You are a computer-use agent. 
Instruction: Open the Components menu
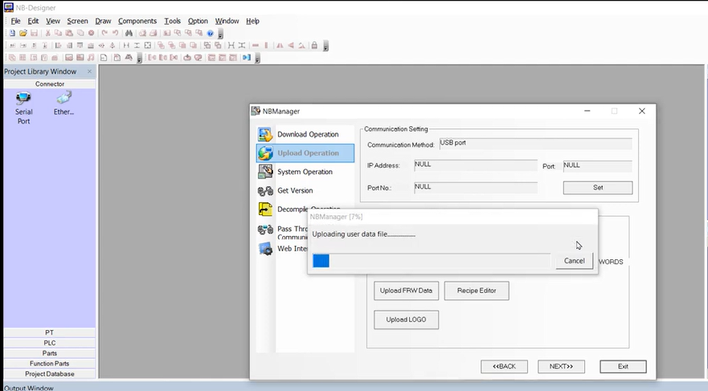pyautogui.click(x=137, y=21)
